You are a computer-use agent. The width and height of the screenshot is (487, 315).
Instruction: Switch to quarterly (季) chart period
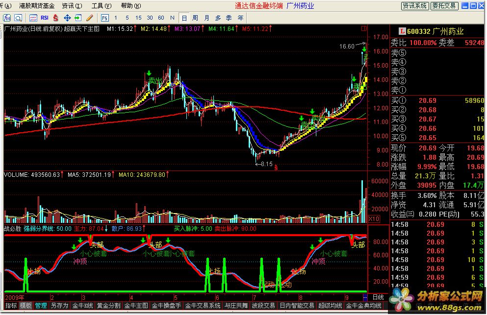(229, 18)
